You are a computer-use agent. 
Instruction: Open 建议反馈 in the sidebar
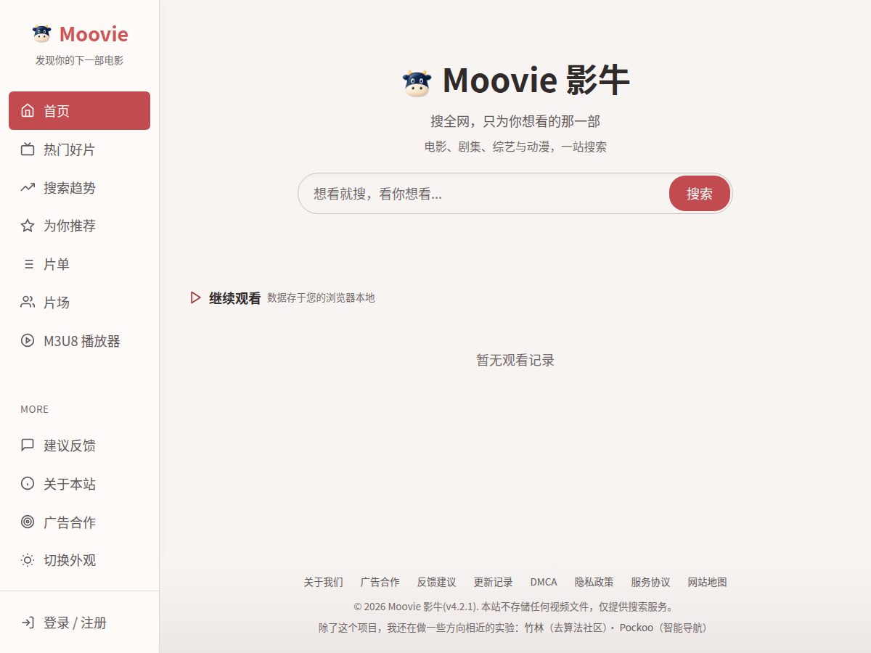tap(79, 445)
